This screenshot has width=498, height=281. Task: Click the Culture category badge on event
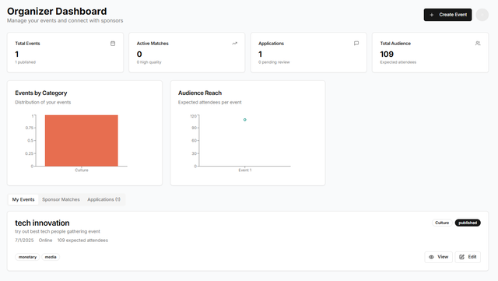pyautogui.click(x=442, y=223)
